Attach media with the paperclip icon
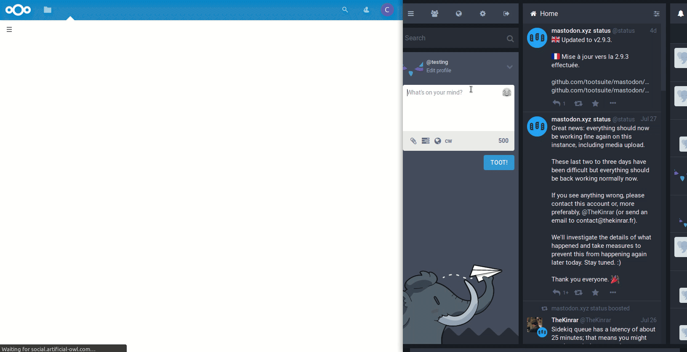687x352 pixels. [x=413, y=141]
